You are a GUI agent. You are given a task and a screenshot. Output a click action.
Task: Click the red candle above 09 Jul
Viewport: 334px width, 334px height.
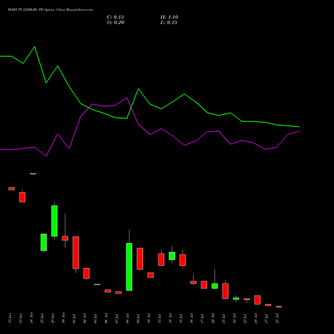140,259
